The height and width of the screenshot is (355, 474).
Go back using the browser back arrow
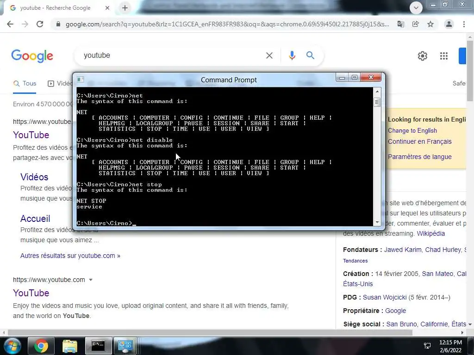click(x=10, y=24)
